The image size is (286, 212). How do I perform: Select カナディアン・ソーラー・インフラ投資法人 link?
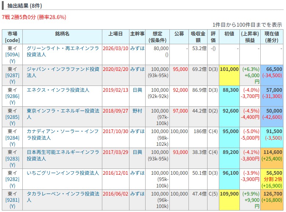pyautogui.click(x=62, y=132)
